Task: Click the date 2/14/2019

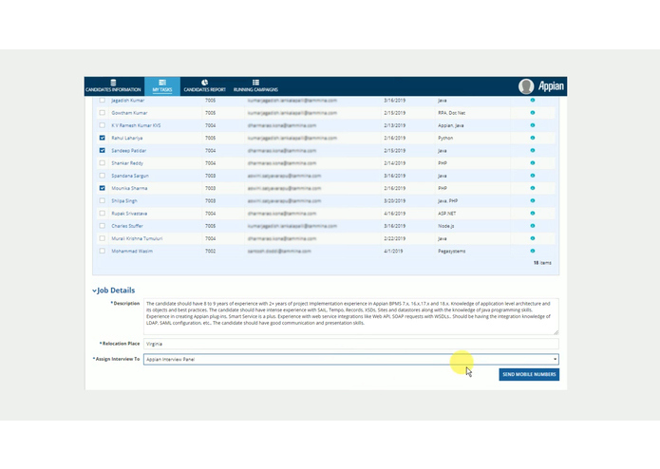Action: click(x=394, y=162)
